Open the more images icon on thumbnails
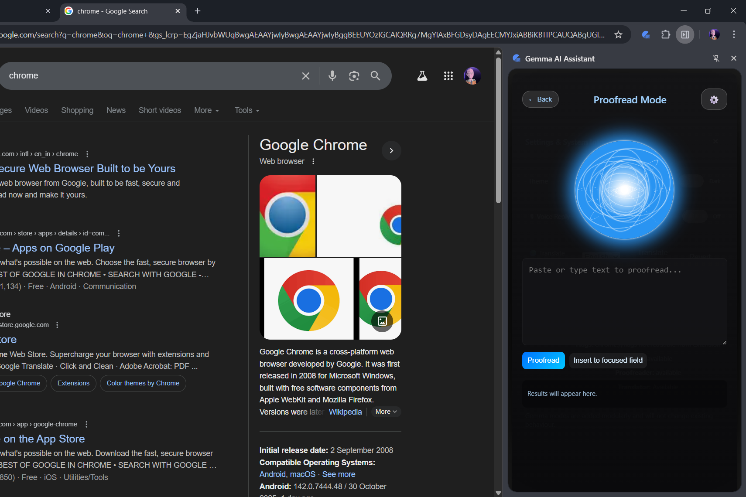Screen dimensions: 746x497 pyautogui.click(x=382, y=321)
